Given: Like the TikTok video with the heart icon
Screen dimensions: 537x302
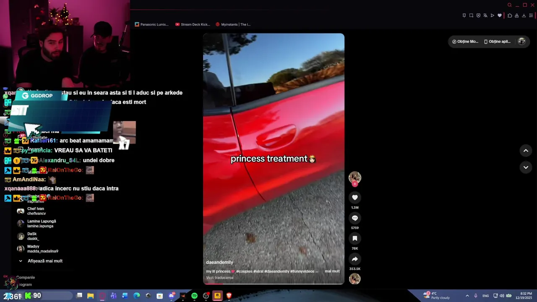Looking at the screenshot, I should tap(355, 198).
